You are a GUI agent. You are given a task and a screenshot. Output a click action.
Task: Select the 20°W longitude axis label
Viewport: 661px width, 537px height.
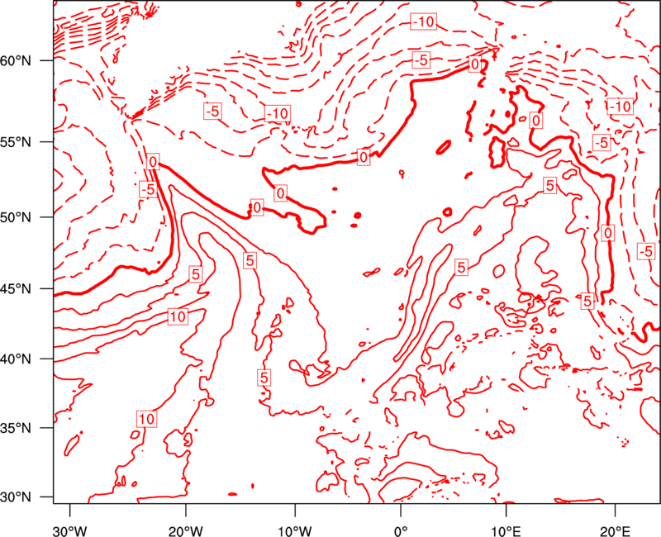186,531
